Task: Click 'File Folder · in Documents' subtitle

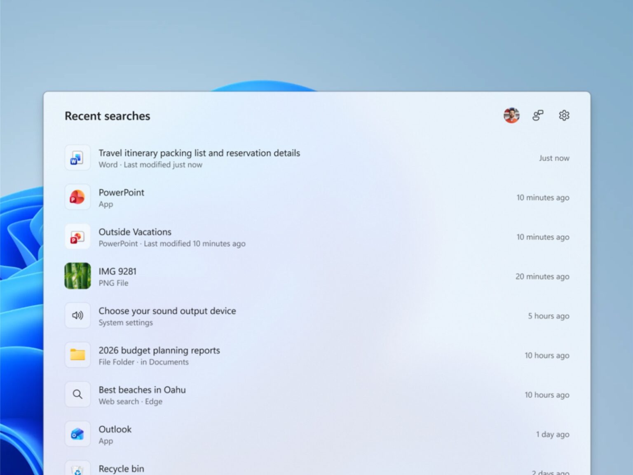Action: (143, 362)
